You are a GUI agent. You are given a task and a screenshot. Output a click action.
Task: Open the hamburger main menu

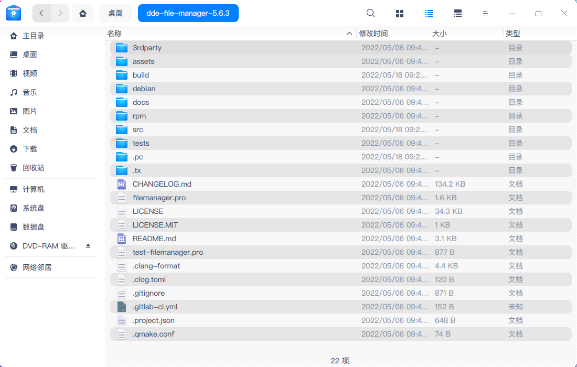(485, 14)
